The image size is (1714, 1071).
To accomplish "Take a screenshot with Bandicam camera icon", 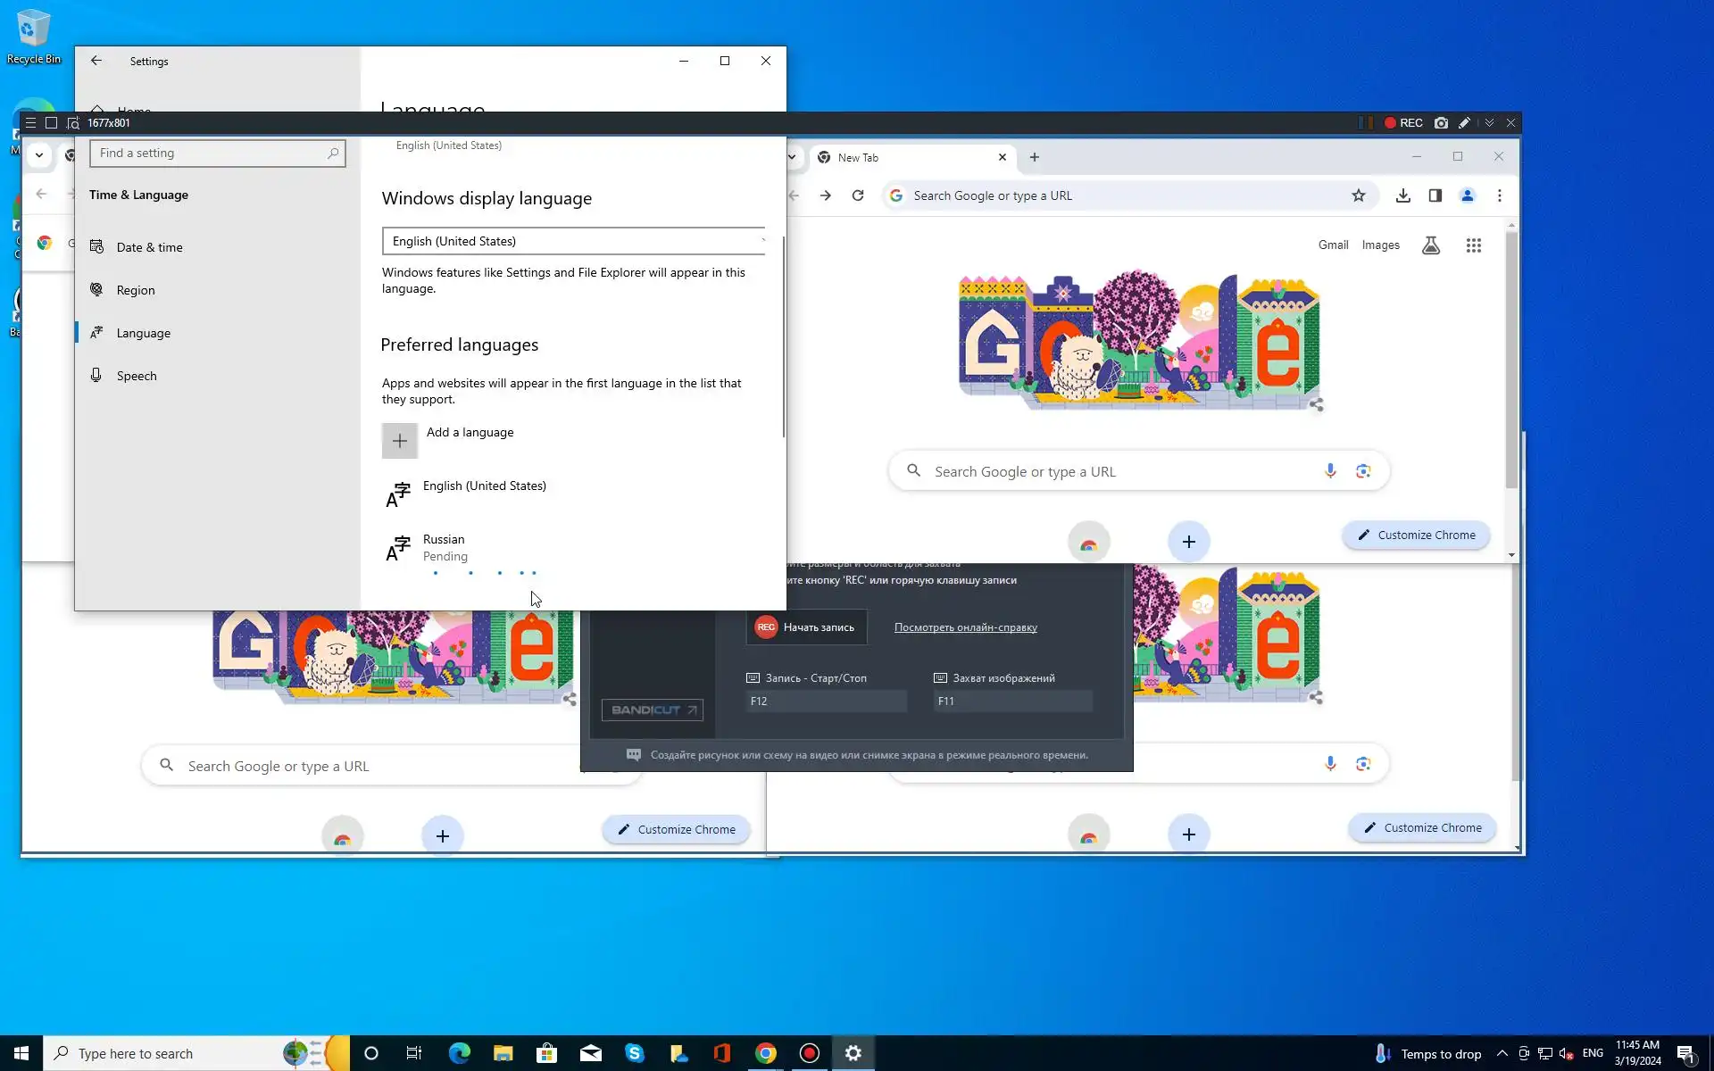I will (1441, 123).
